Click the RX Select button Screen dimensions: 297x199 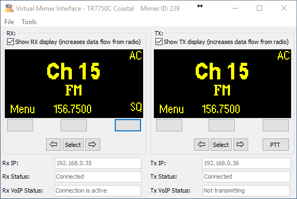tap(73, 145)
